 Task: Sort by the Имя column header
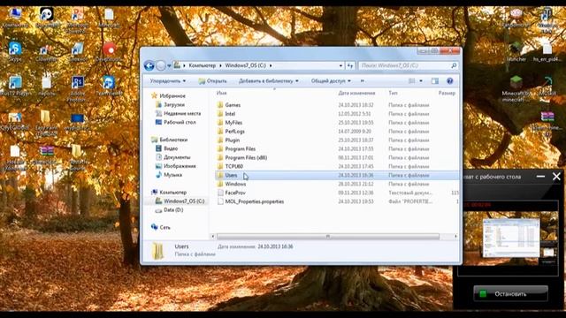221,93
